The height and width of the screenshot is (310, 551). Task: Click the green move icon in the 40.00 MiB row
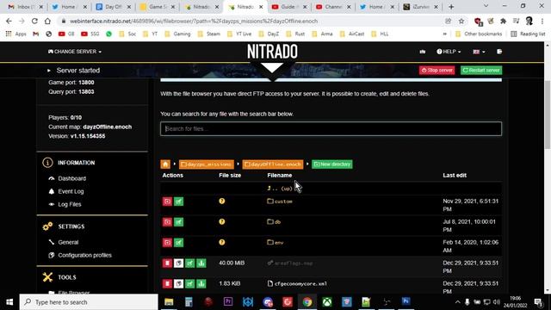click(190, 263)
